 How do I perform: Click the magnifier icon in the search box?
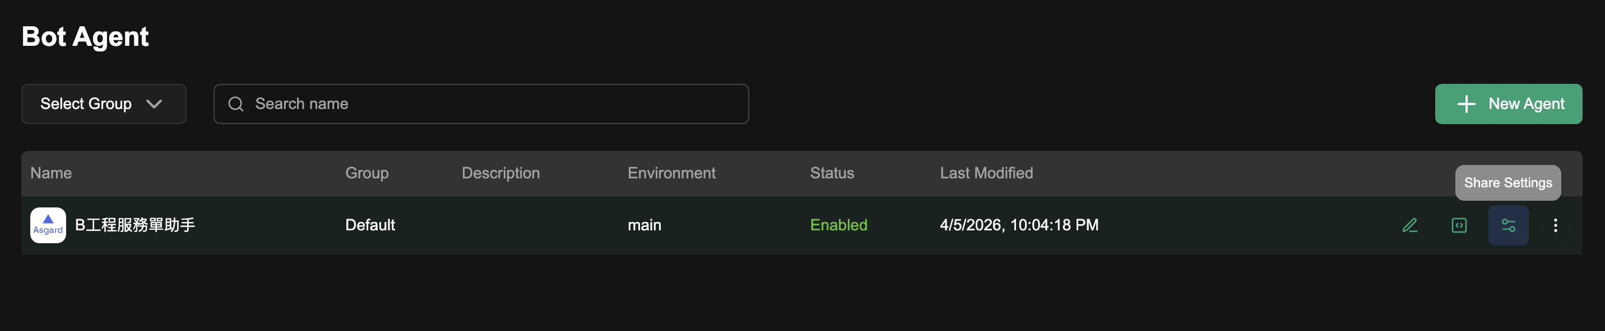click(235, 104)
